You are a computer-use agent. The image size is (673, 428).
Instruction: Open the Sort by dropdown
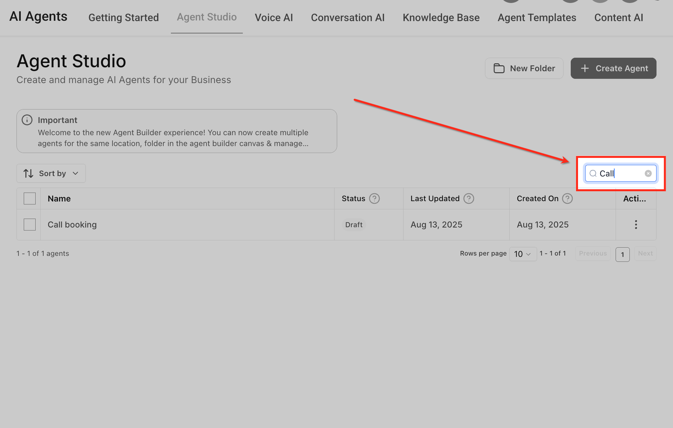coord(51,173)
